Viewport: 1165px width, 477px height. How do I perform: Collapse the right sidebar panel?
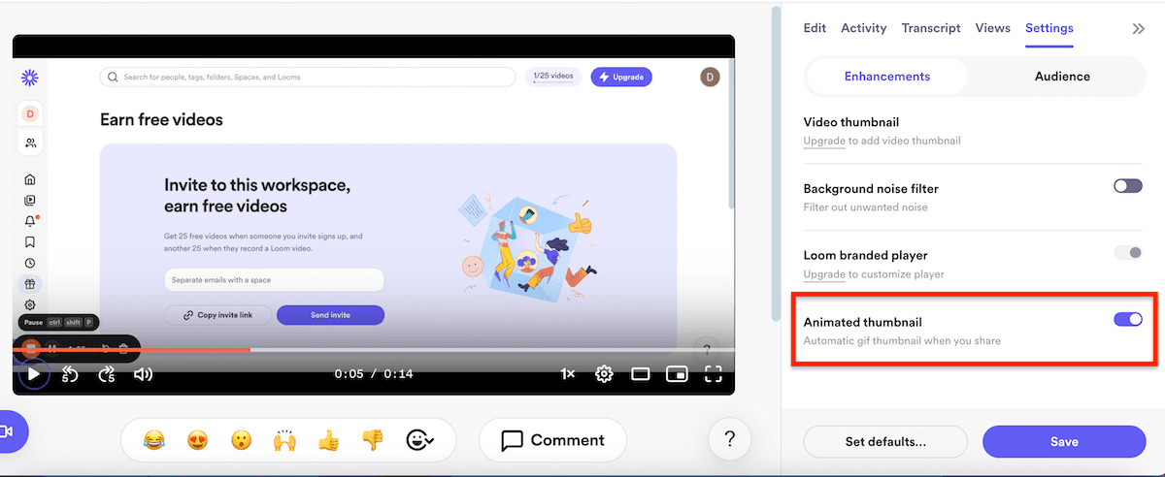click(x=1138, y=29)
